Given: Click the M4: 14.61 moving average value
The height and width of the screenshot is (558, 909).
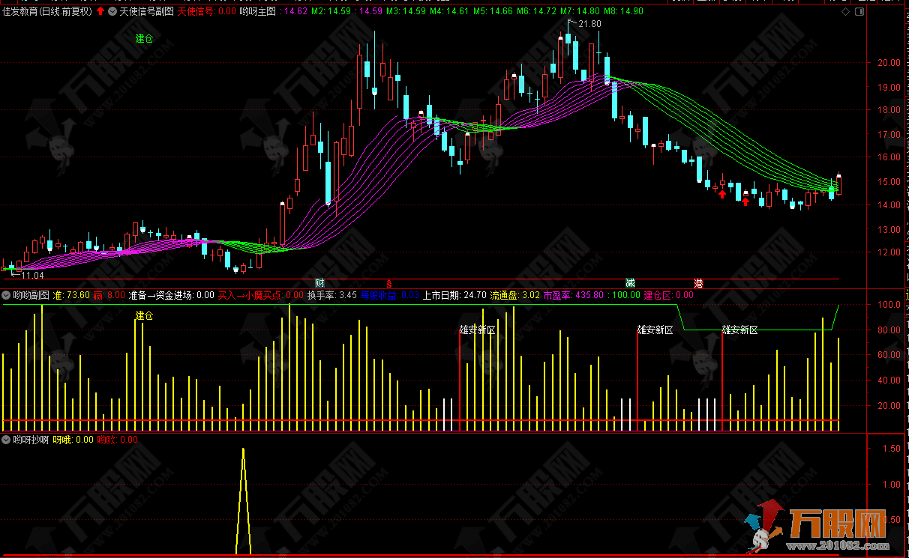Looking at the screenshot, I should (450, 11).
